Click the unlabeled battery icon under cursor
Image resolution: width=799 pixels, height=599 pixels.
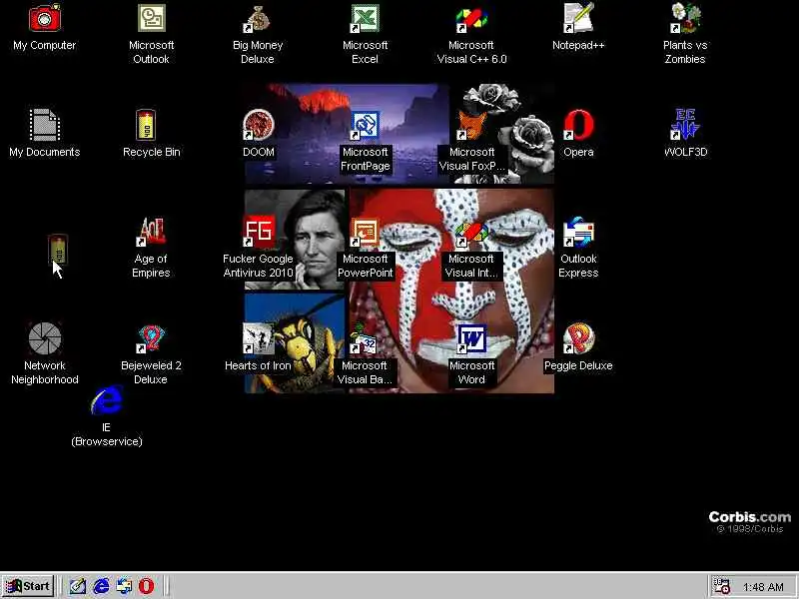coord(58,250)
